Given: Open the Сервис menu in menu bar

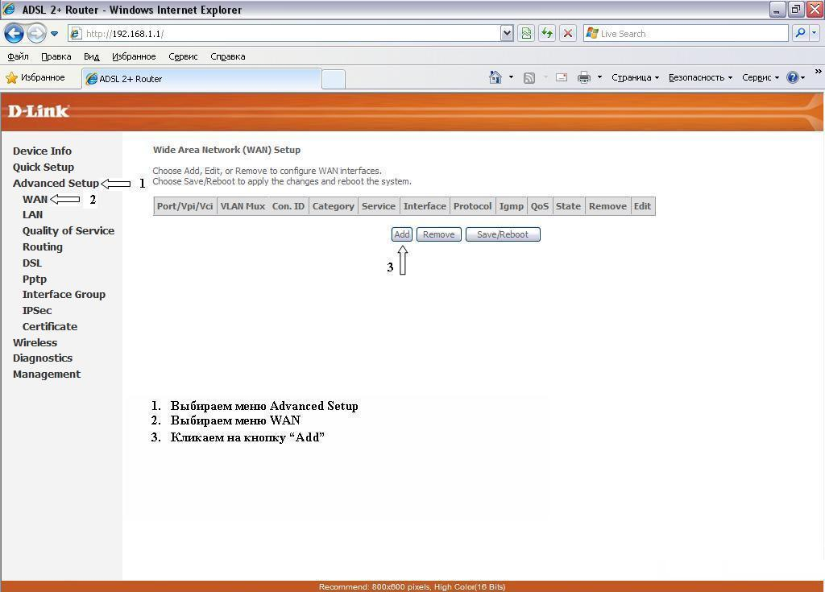Looking at the screenshot, I should tap(183, 56).
